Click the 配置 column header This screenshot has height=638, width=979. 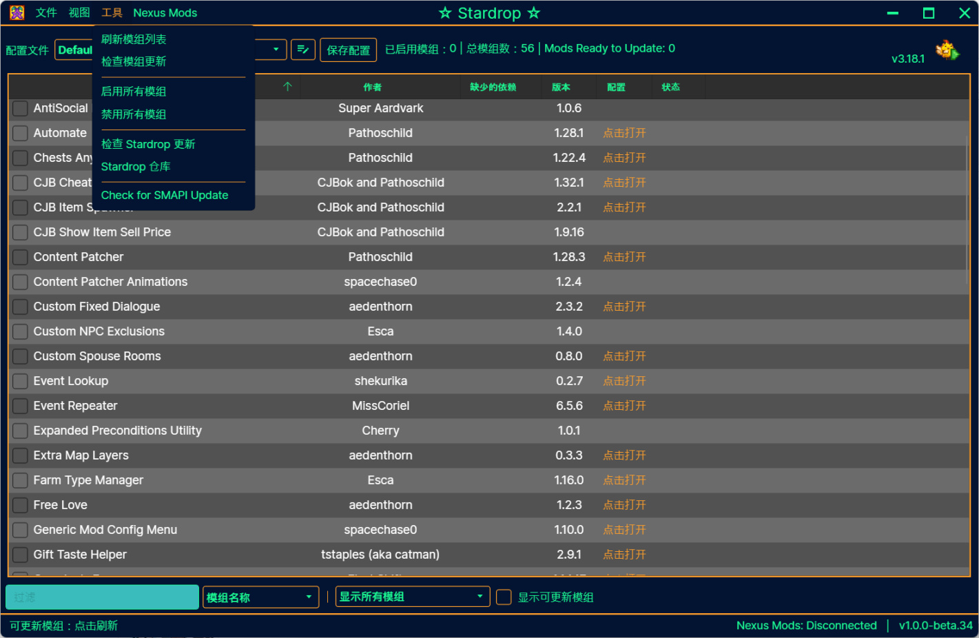click(616, 87)
